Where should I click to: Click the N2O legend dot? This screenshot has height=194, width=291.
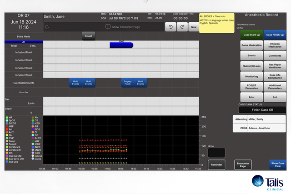[x=33, y=123]
